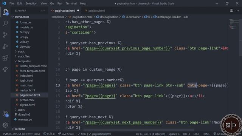This screenshot has width=242, height=136.
Task: Open manage.py in explorer
Action: [x=25, y=119]
